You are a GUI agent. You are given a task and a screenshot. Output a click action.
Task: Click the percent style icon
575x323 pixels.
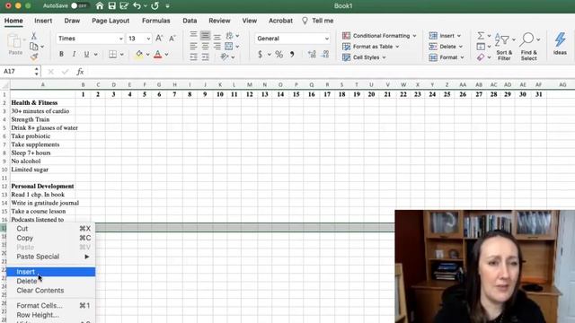click(x=279, y=54)
